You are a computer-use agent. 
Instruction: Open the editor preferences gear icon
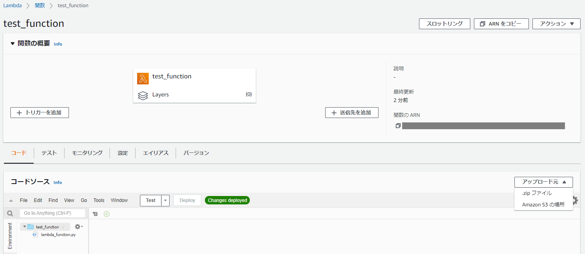tap(575, 200)
